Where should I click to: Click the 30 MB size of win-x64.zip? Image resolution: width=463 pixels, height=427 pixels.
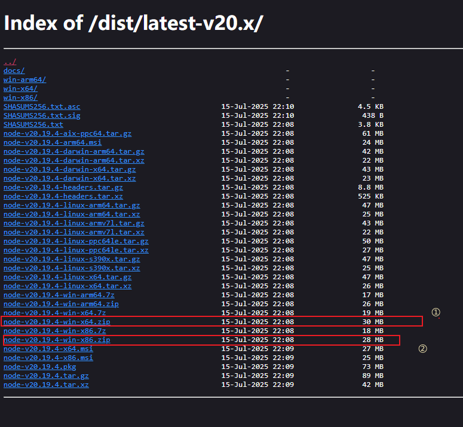coord(373,322)
